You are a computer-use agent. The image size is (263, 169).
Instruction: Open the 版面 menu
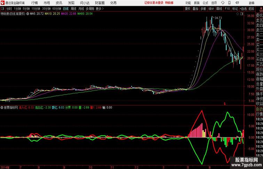pos(197,3)
